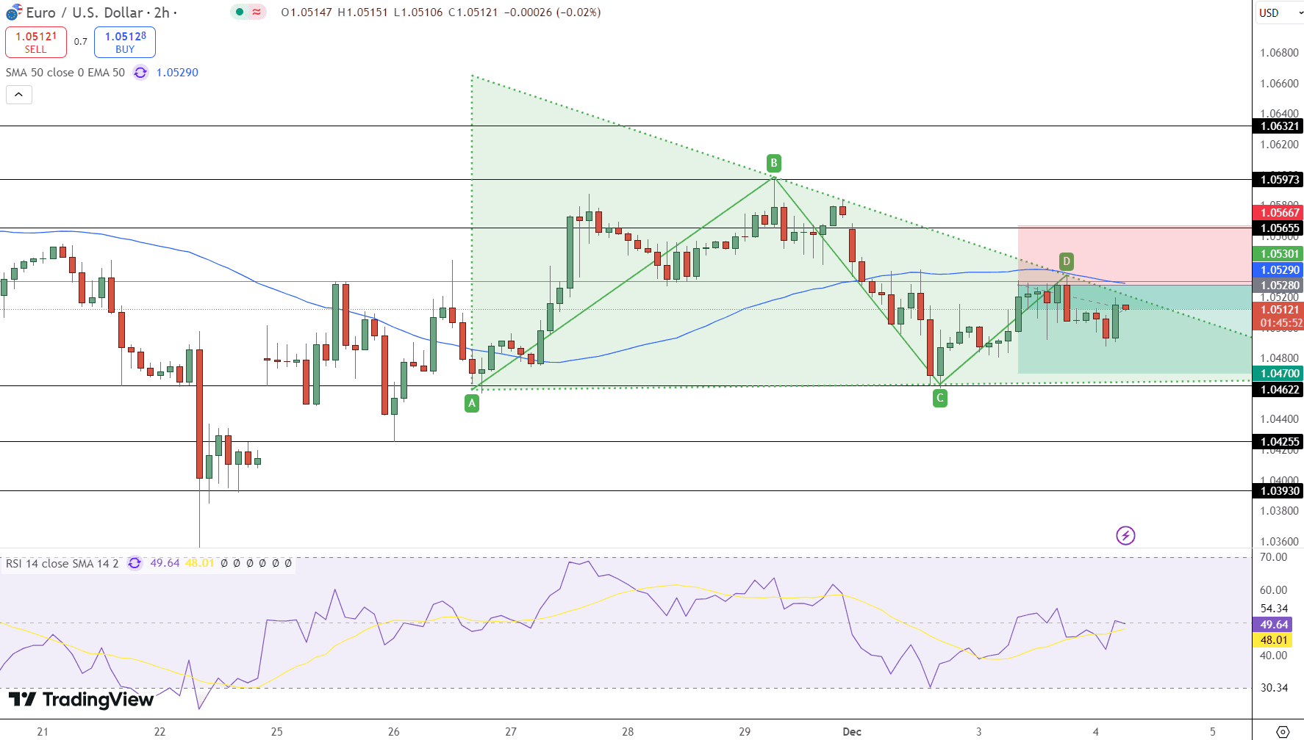Click the 70.00 RSI scale value

pos(1274,557)
